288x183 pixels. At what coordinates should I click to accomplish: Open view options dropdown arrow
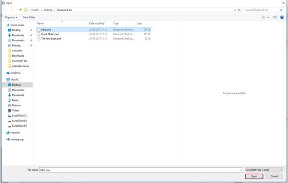pyautogui.click(x=268, y=17)
